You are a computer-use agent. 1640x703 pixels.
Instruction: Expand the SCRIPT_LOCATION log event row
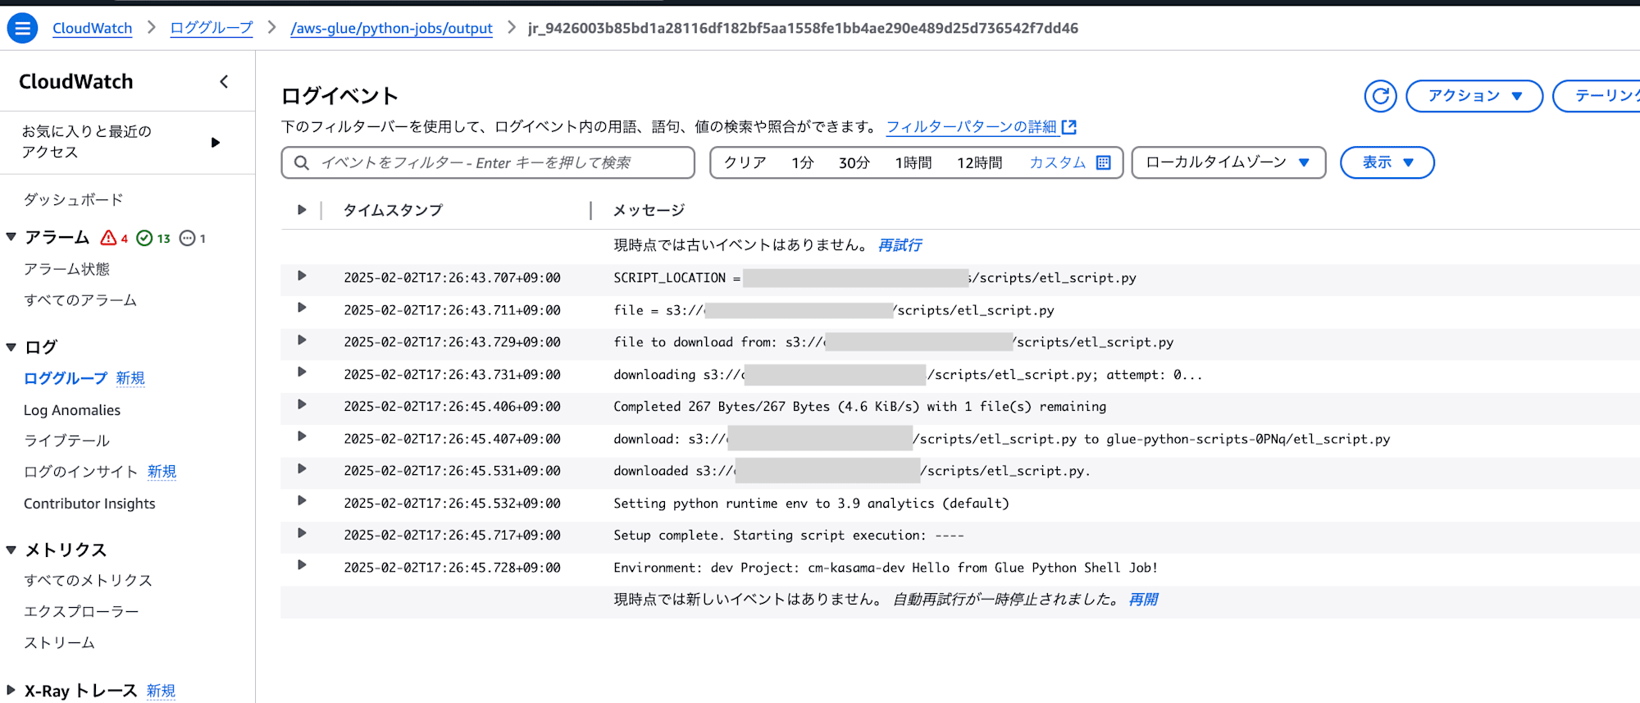coord(302,276)
